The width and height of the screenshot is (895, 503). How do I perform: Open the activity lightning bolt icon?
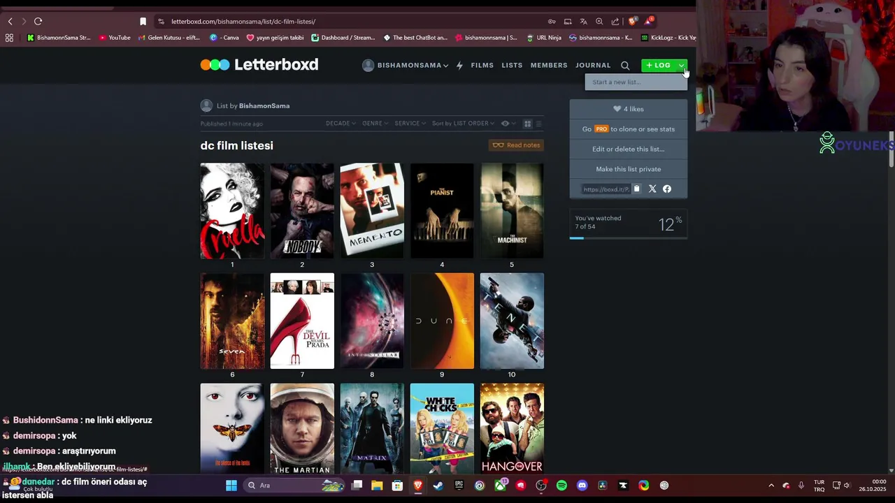[x=459, y=66]
